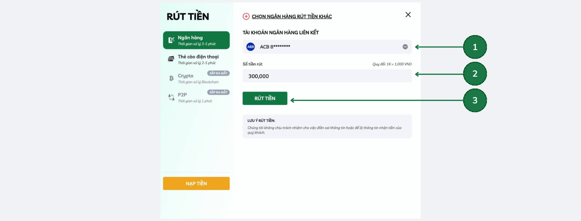Viewport: 581px width, 221px height.
Task: Open CHỌN NGÂN HÀNG RÚT TIỀN KHÁC link
Action: 292,16
